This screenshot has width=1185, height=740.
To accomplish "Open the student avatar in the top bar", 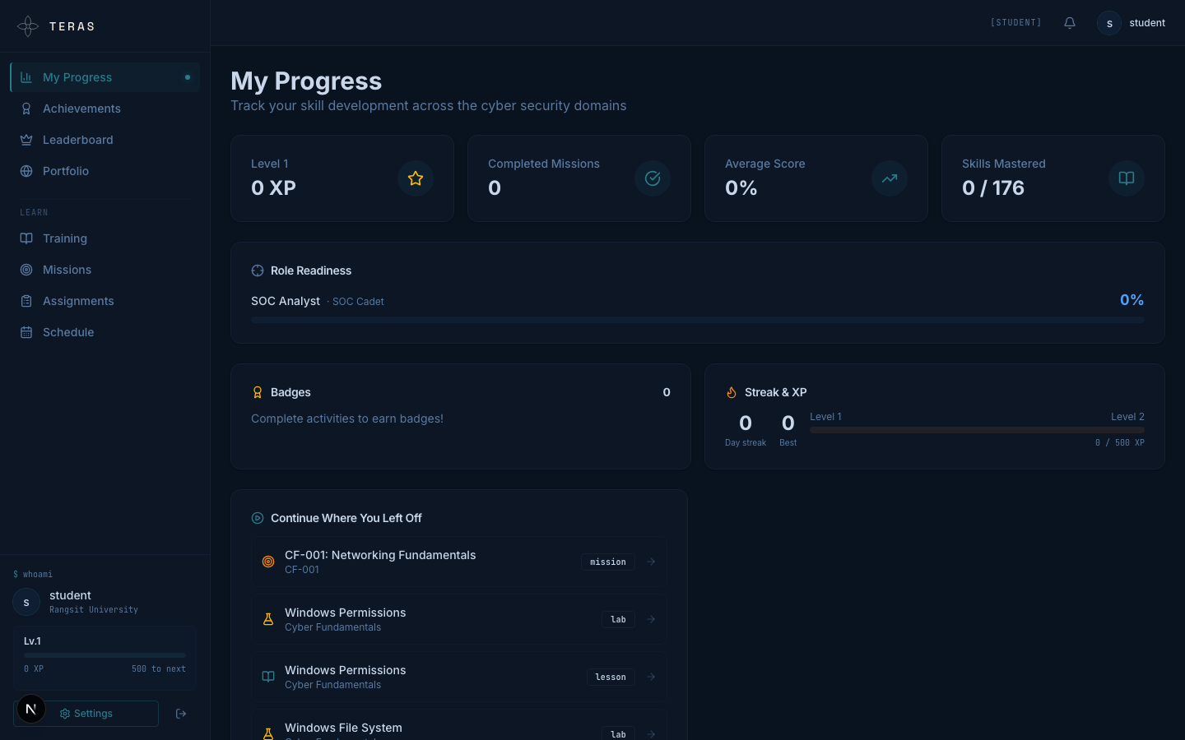I will pos(1109,23).
